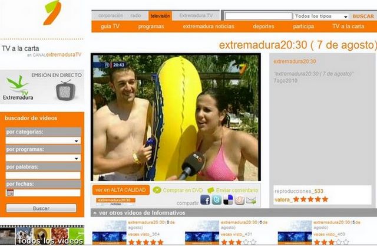
Task: Share the video on Delicious
Action: coord(228,200)
